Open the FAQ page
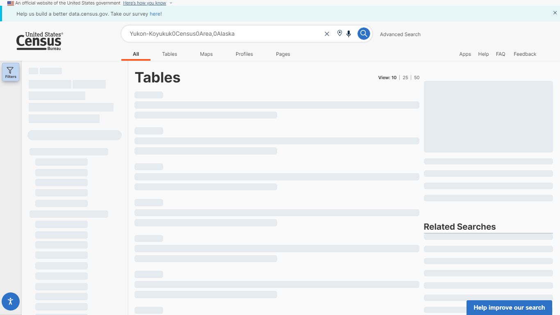Screen dimensions: 560x315 click(x=501, y=54)
